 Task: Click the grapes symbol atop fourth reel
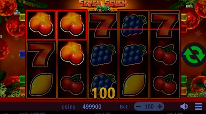[x=134, y=25]
